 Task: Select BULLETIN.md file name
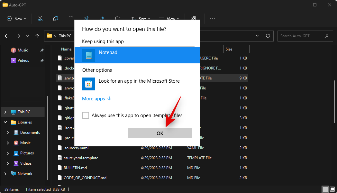75,168
